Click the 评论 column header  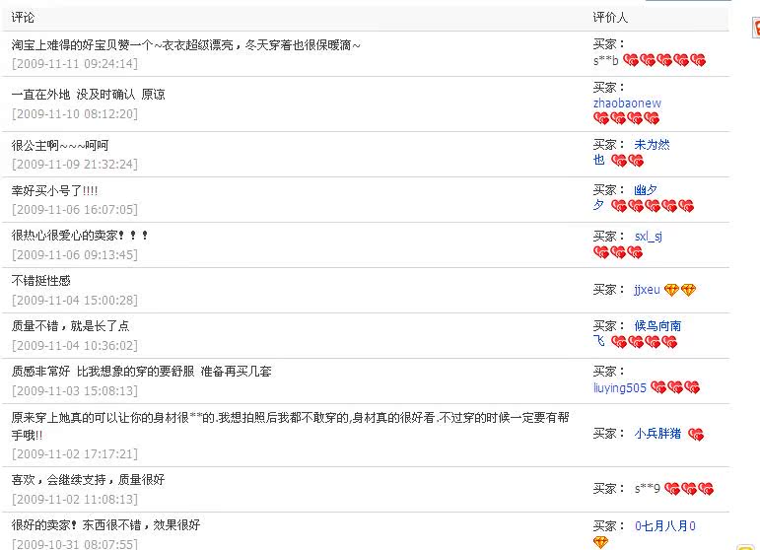coord(23,18)
